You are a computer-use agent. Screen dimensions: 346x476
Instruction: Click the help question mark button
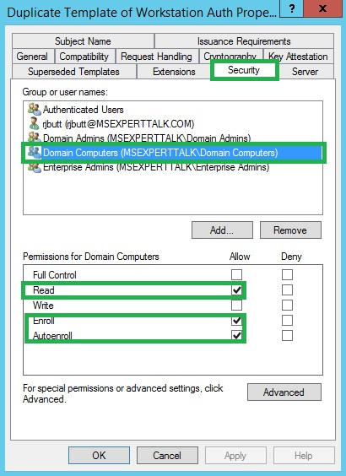pyautogui.click(x=291, y=8)
